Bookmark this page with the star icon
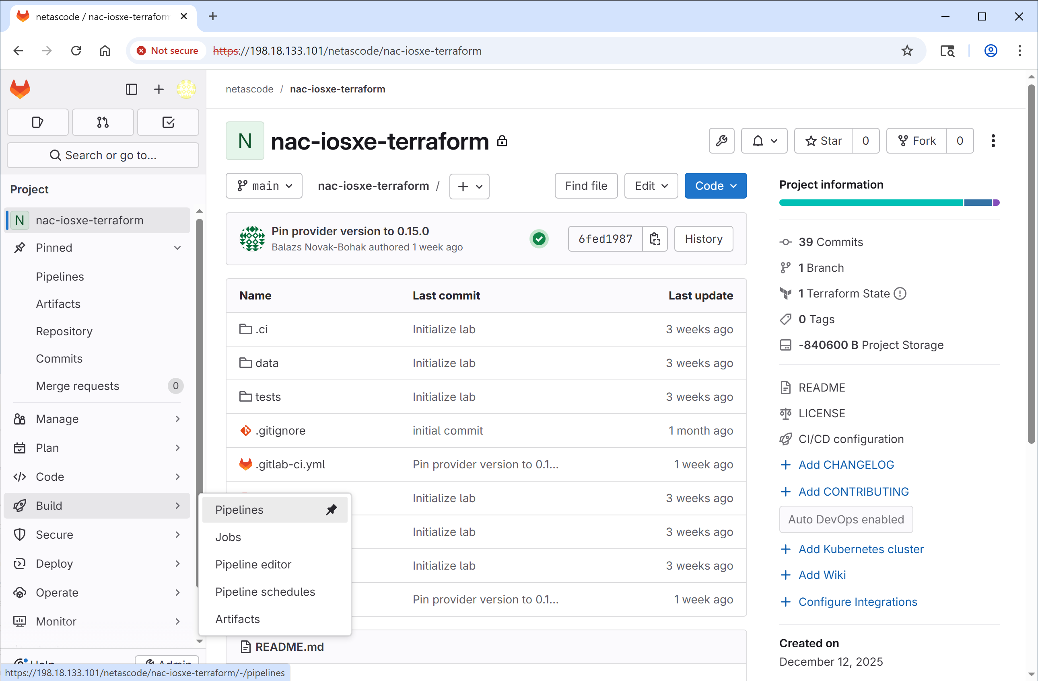The image size is (1038, 681). click(x=907, y=51)
